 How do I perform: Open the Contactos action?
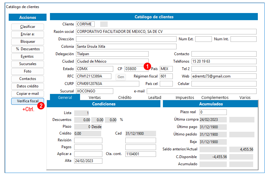pos(28,79)
